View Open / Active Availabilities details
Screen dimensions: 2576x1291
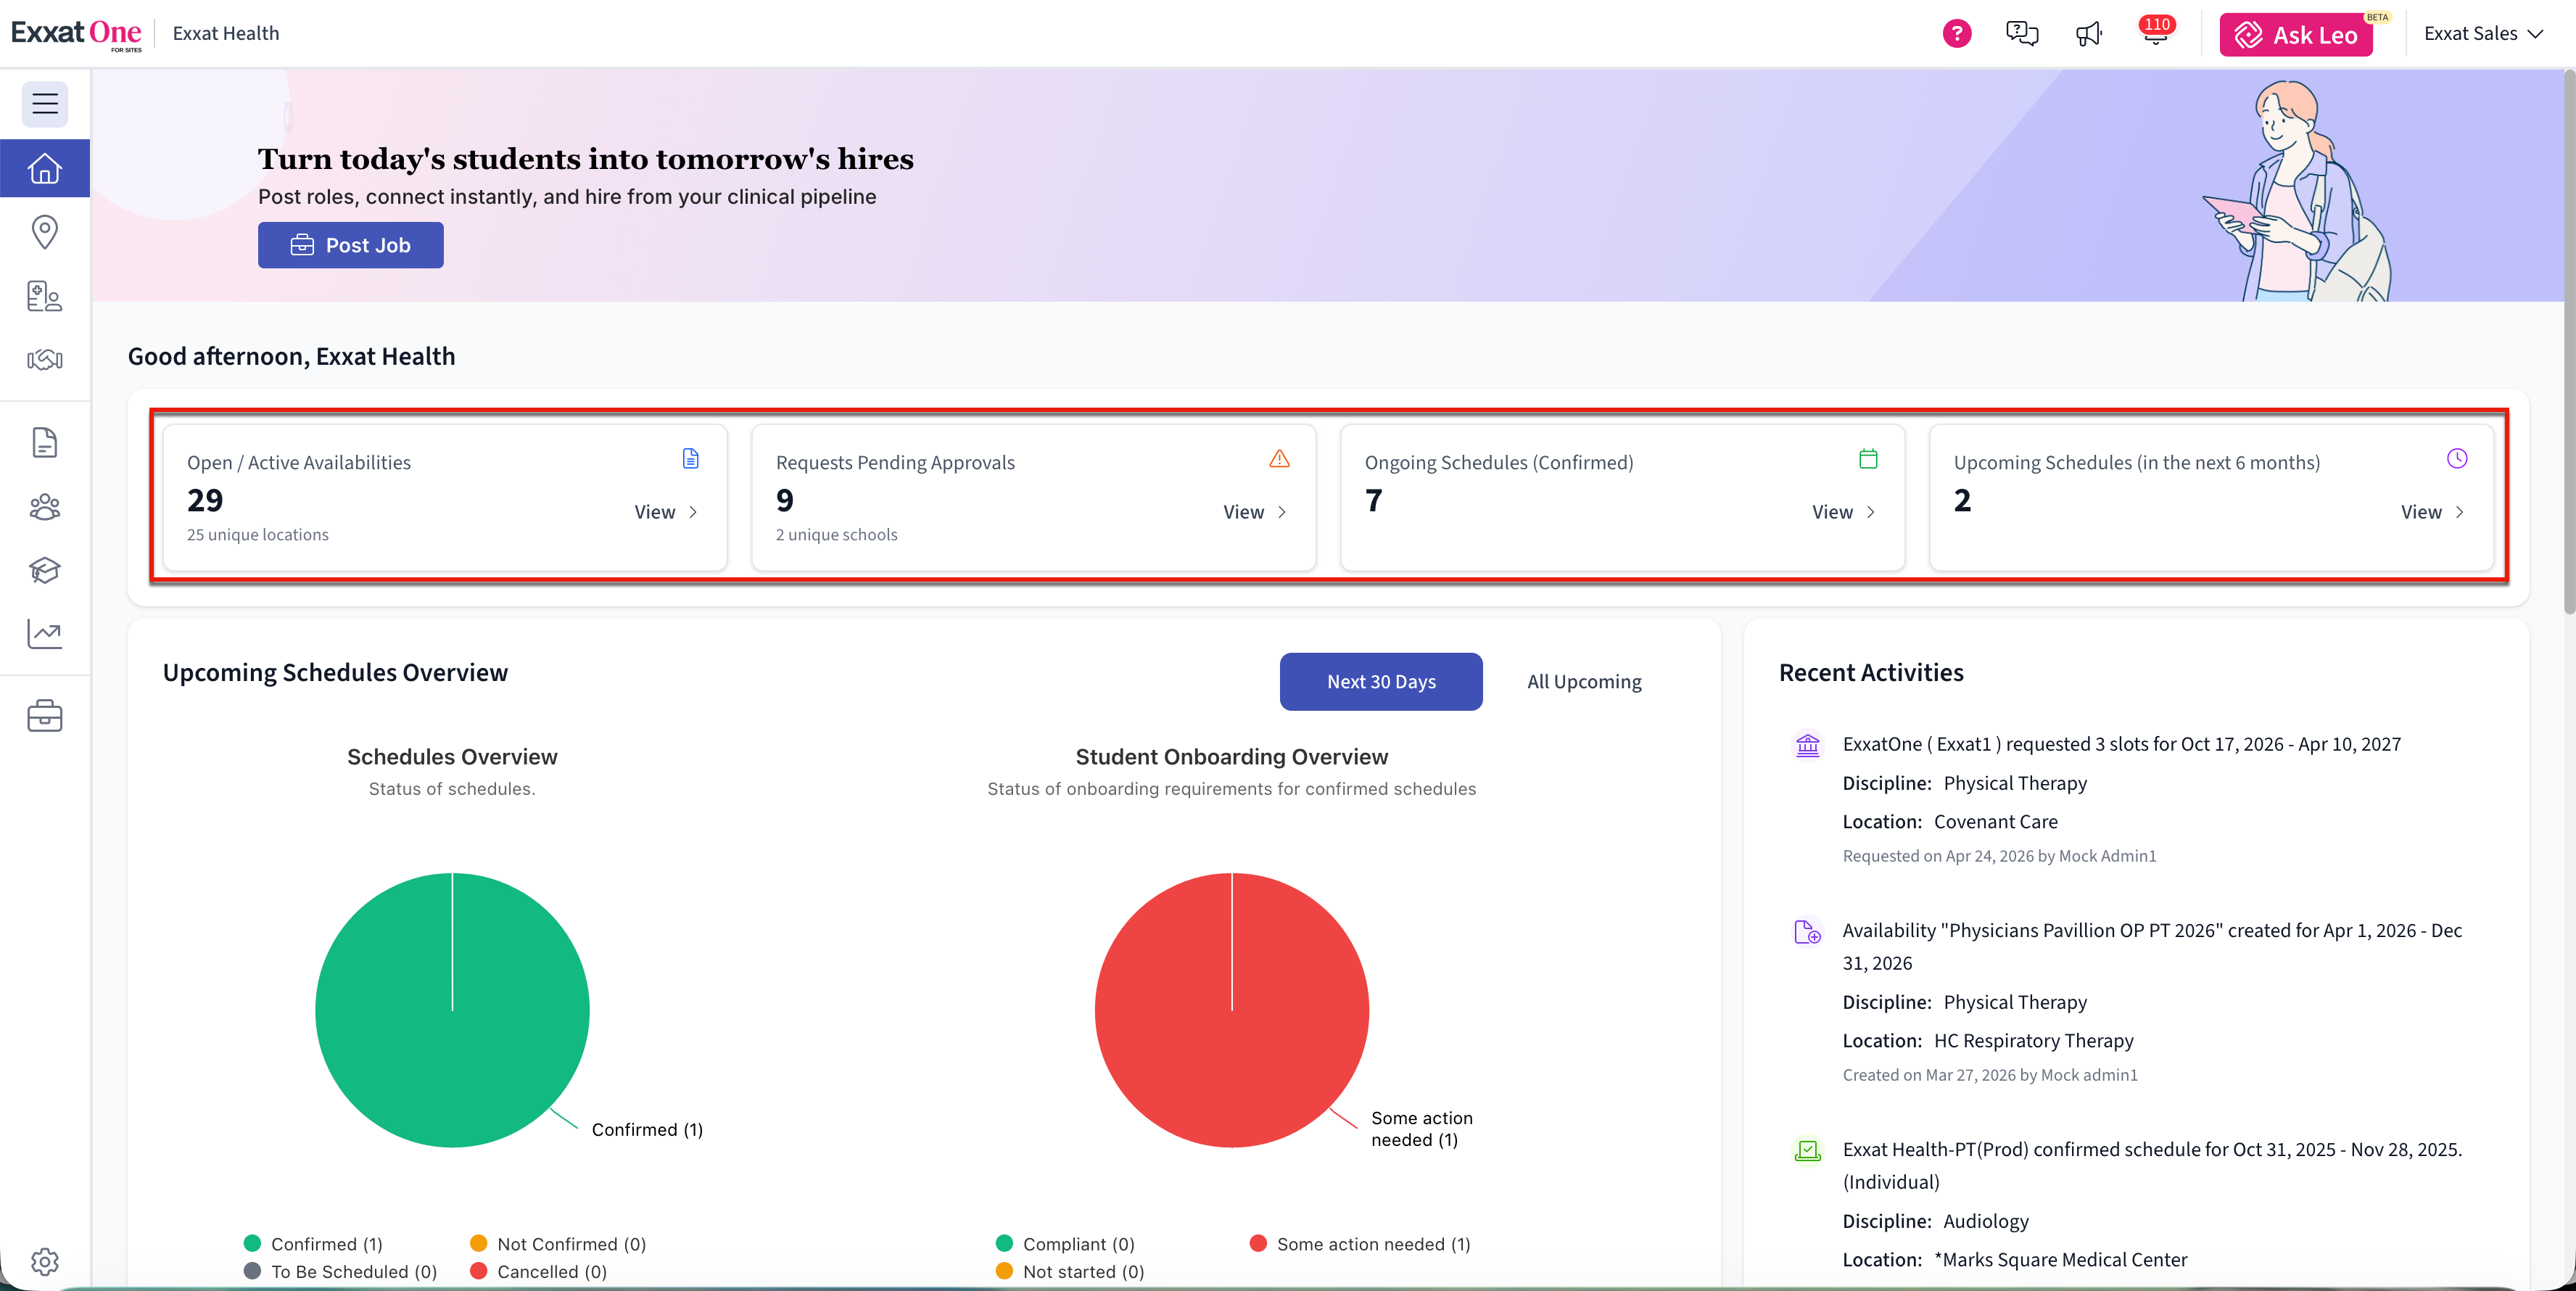pyautogui.click(x=666, y=512)
